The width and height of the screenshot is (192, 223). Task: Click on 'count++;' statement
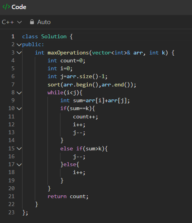pos(85,117)
